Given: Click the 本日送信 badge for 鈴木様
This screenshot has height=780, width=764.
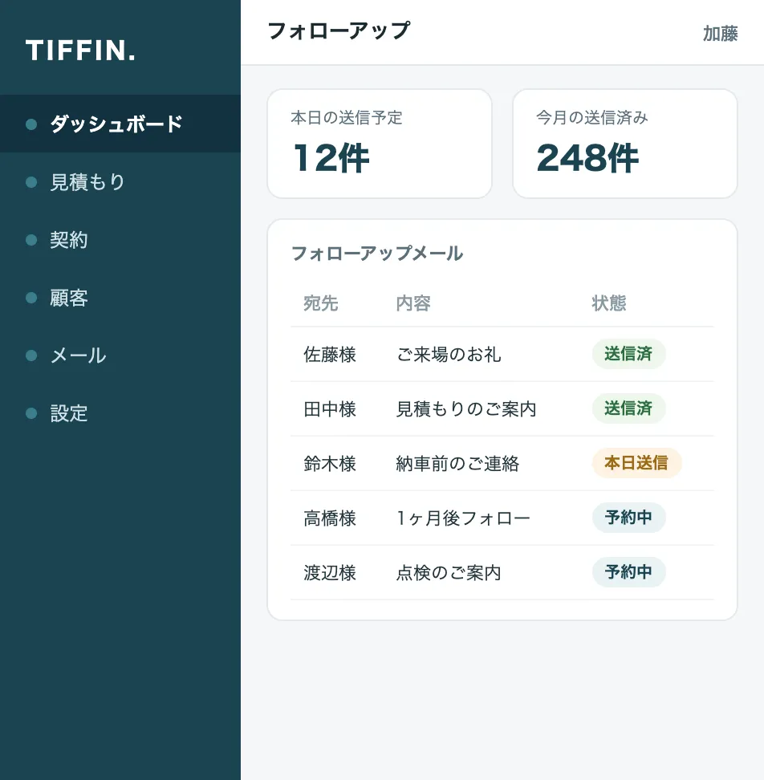Looking at the screenshot, I should [x=636, y=463].
